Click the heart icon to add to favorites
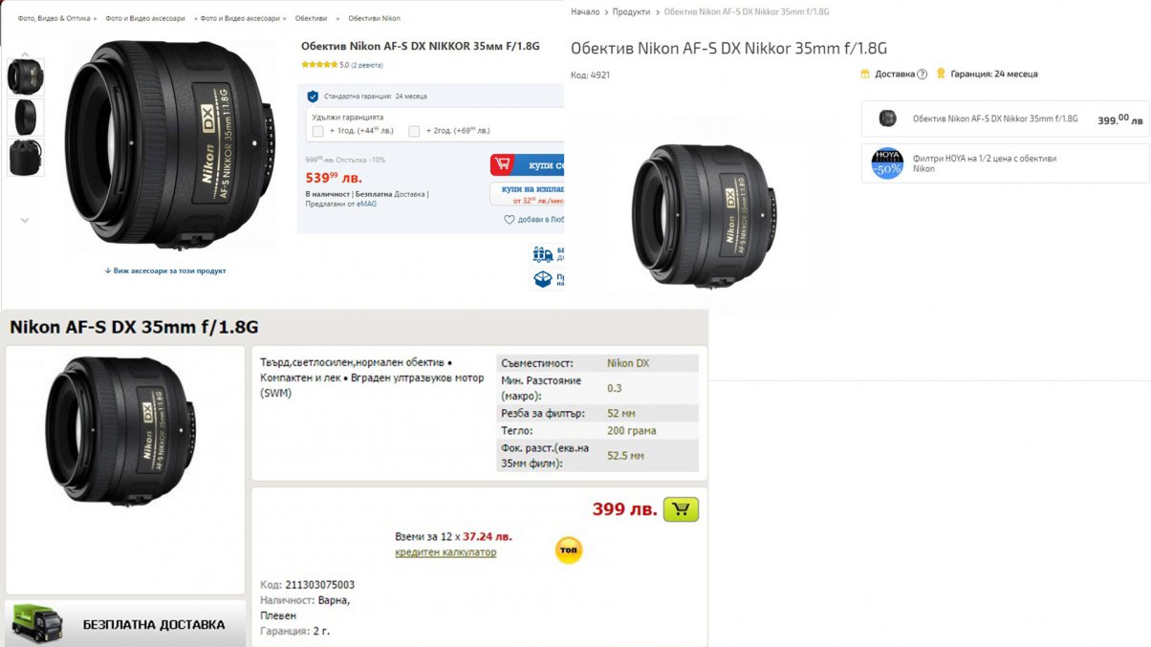1151x647 pixels. (x=510, y=220)
